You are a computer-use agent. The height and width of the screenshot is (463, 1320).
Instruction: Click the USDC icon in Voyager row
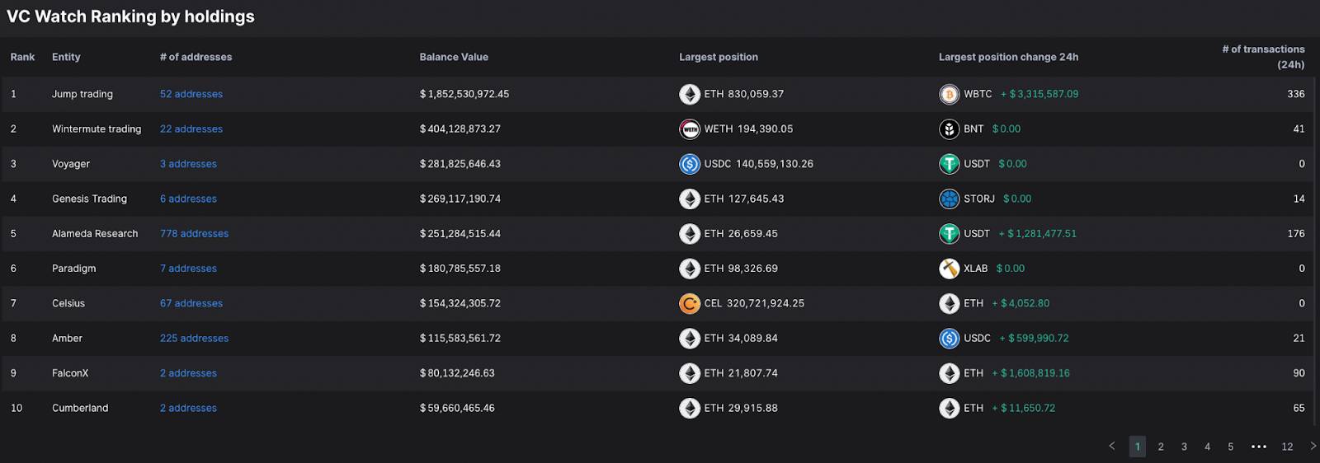pyautogui.click(x=690, y=164)
